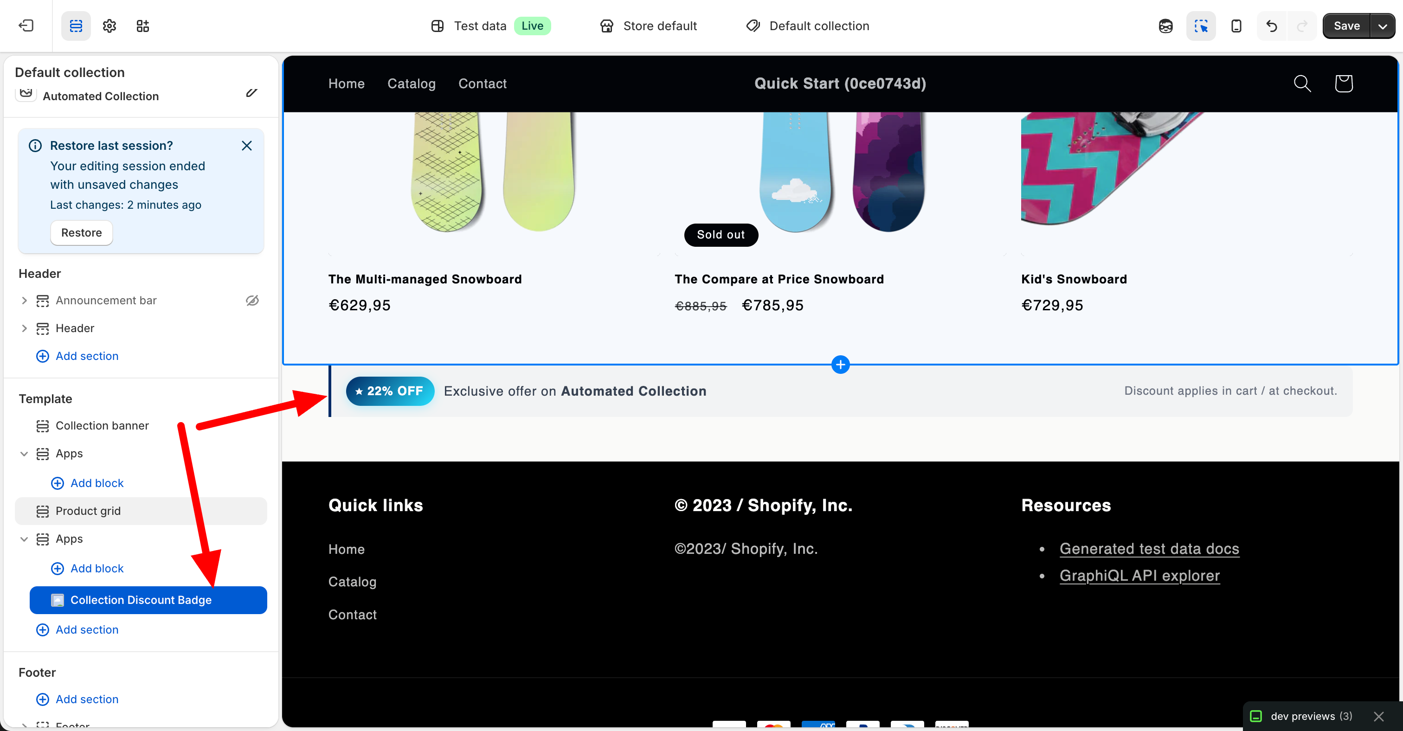Screen dimensions: 1403x731
Task: Open the shopping cart icon
Action: coord(1344,83)
